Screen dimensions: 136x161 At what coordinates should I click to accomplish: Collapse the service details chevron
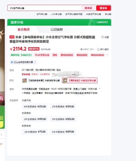click(100, 89)
